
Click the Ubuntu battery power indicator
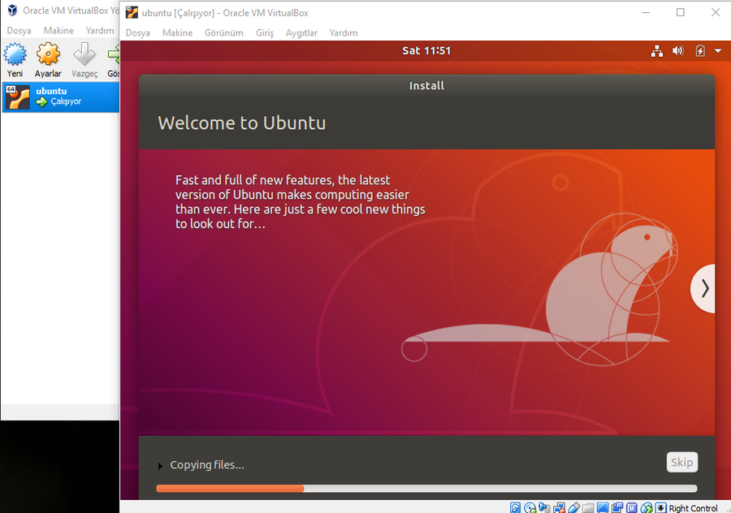point(699,51)
